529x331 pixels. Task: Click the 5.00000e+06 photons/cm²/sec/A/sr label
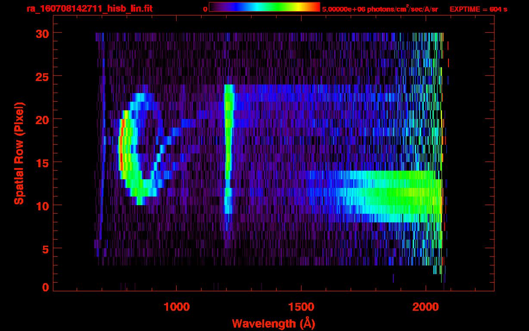click(380, 9)
